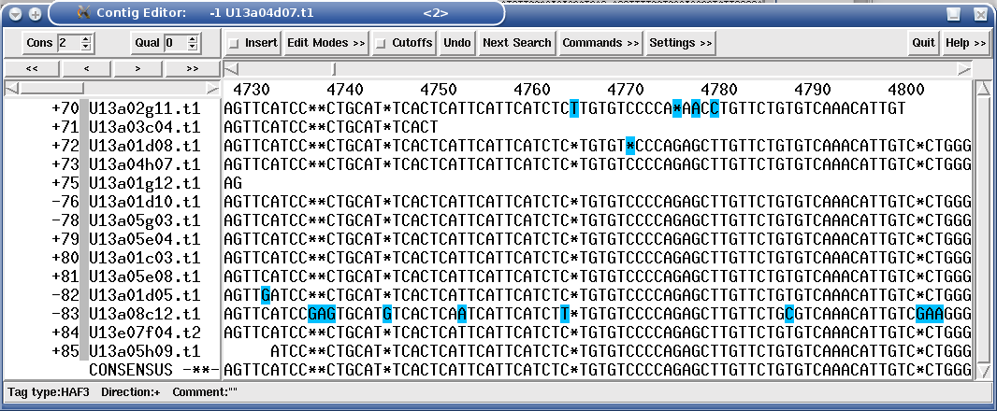The image size is (997, 411).
Task: Jump far left with the << button
Action: click(31, 68)
